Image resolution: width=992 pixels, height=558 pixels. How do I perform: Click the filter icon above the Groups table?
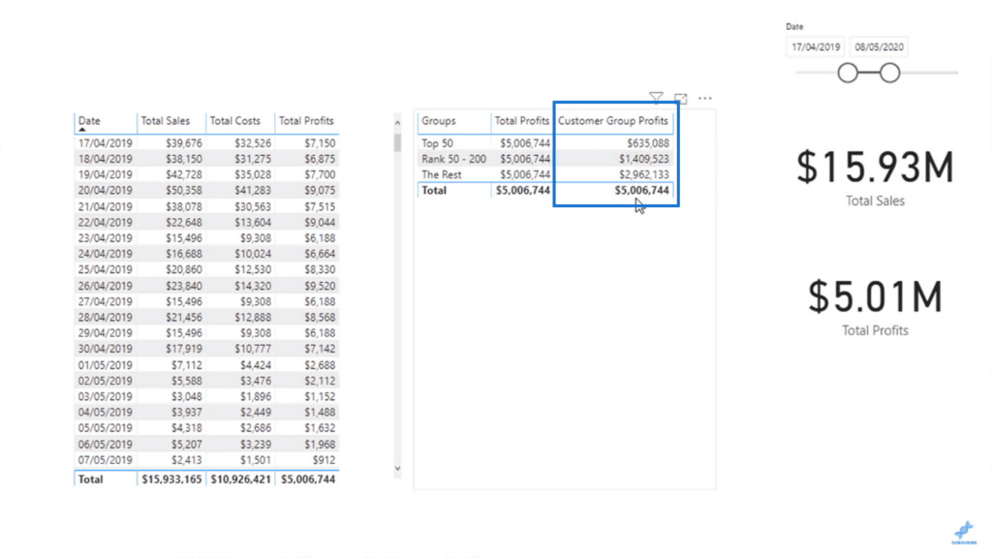coord(656,98)
